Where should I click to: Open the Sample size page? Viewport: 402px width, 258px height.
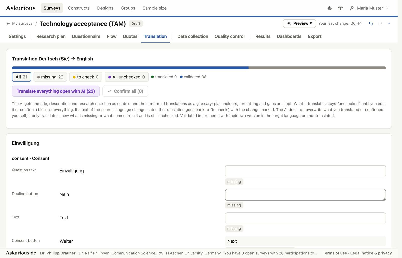tap(155, 8)
